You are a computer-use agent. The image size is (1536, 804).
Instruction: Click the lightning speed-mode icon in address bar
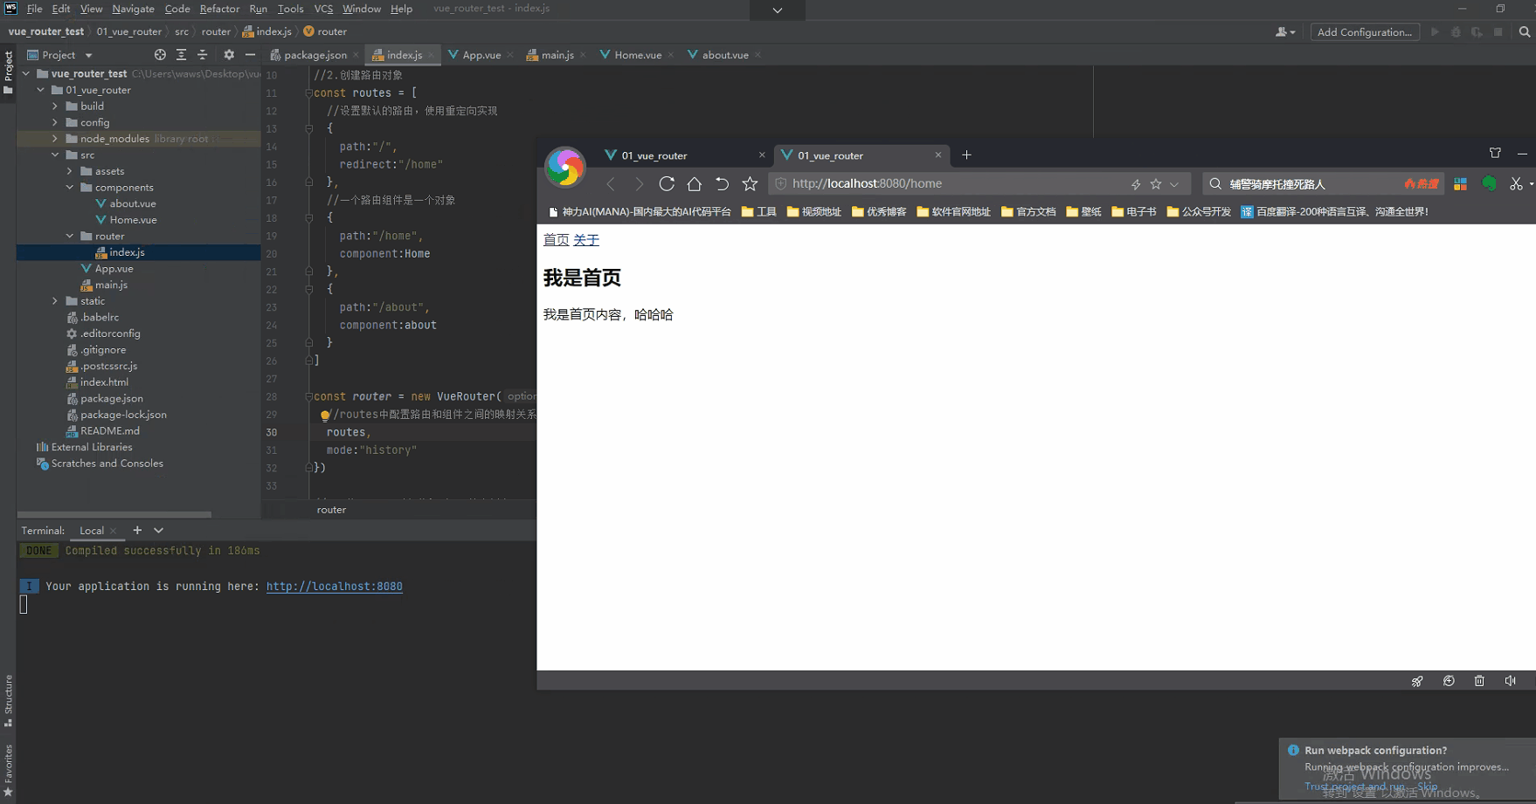(x=1136, y=184)
